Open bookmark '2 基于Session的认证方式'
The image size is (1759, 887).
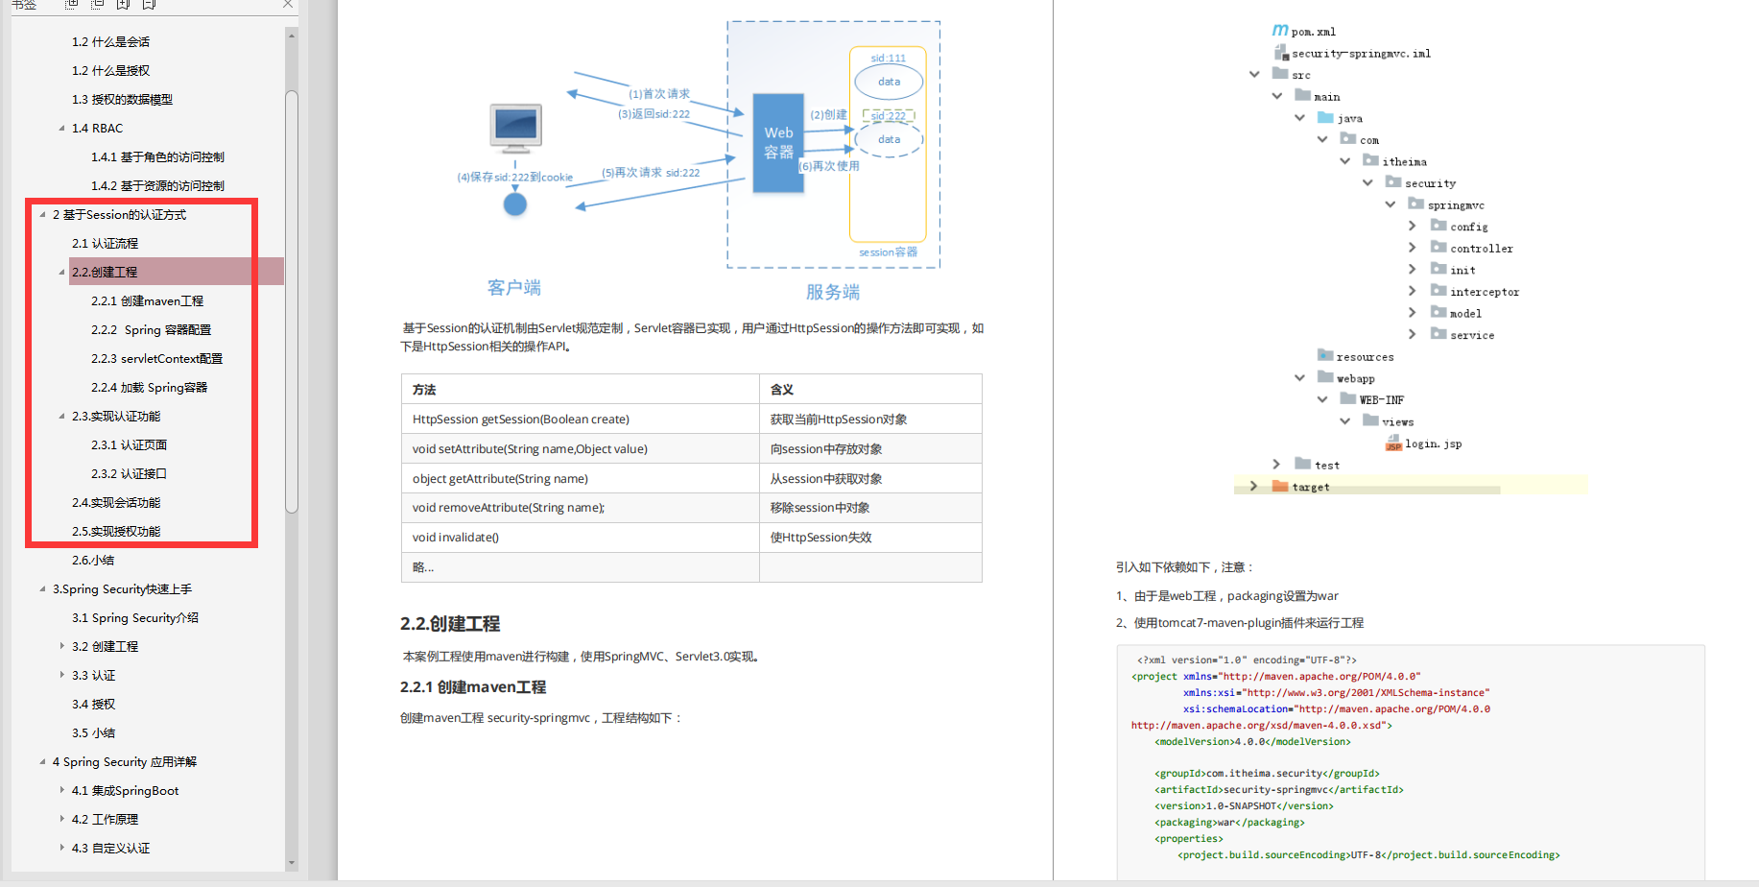[x=119, y=215]
